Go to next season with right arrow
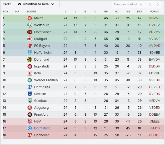The height and width of the screenshot is (145, 165). (157, 4)
